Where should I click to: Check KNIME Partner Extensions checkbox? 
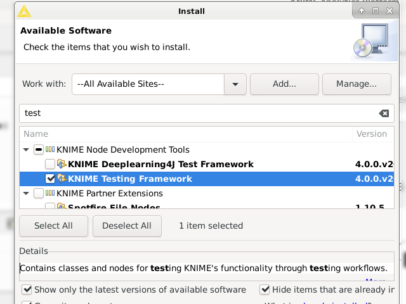click(39, 193)
